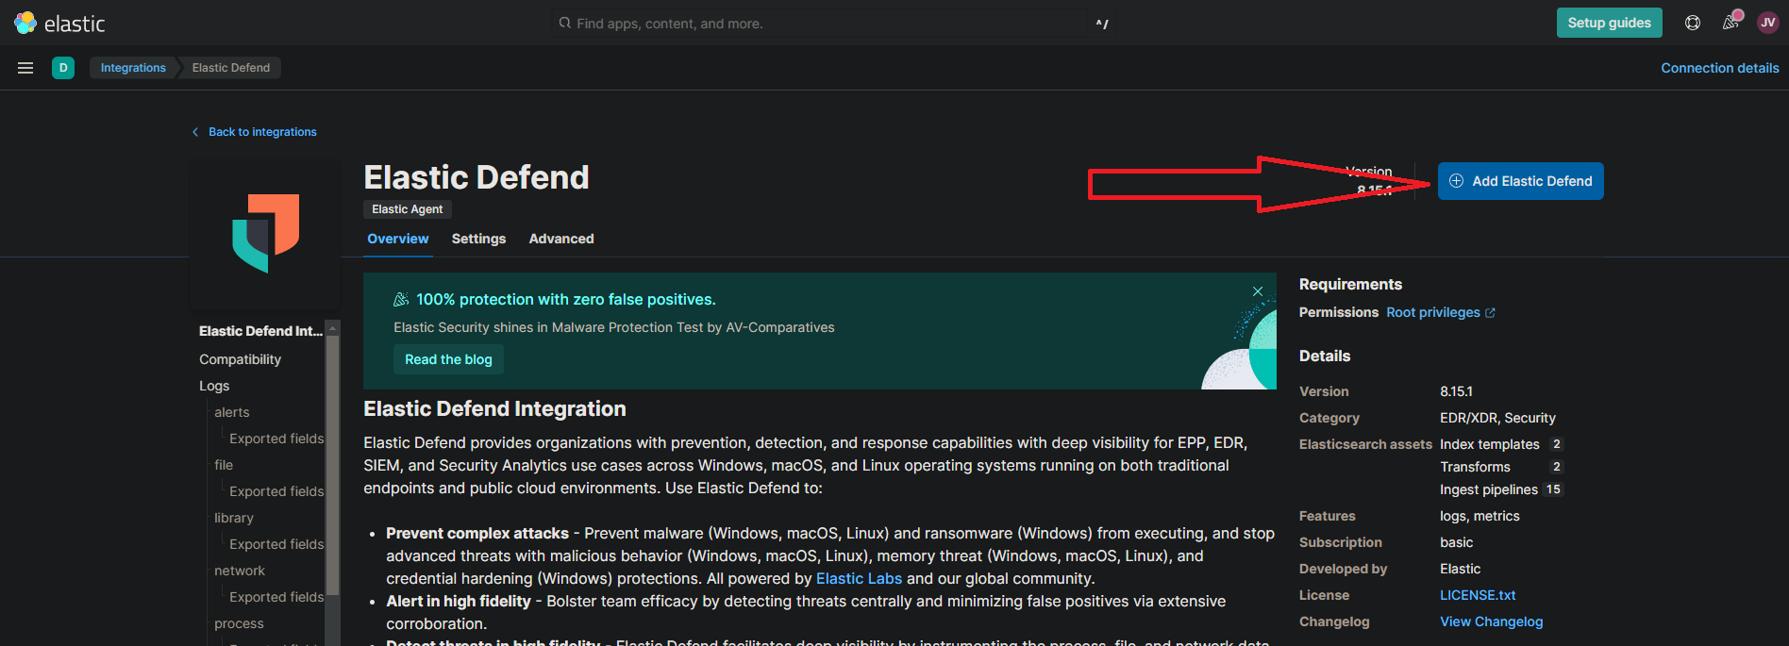Open the newsfeed notifications icon

(x=1730, y=23)
